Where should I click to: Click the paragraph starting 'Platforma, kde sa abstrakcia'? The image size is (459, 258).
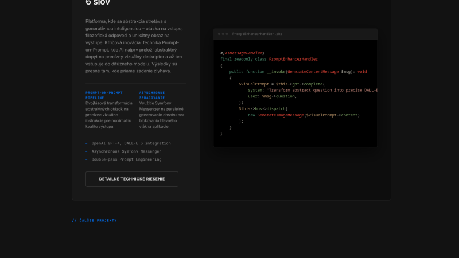click(x=134, y=46)
